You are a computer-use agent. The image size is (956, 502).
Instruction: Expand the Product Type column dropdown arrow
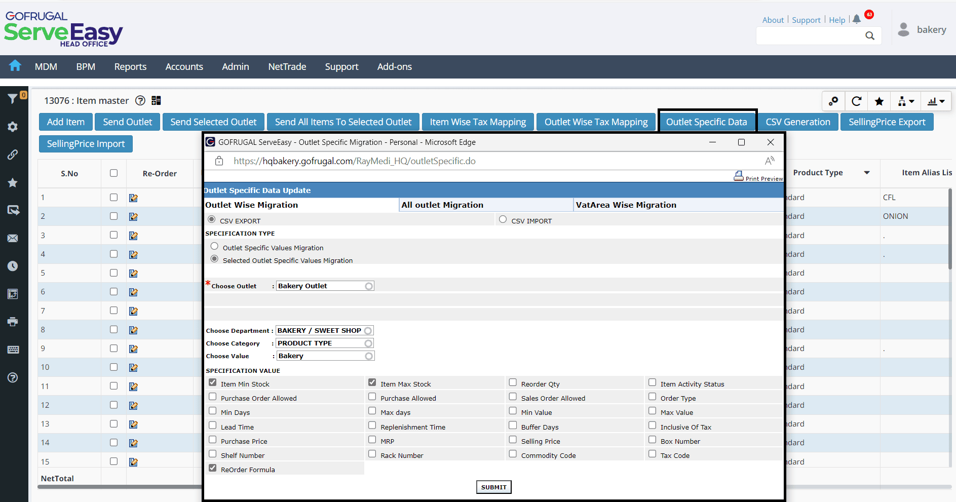pos(867,173)
